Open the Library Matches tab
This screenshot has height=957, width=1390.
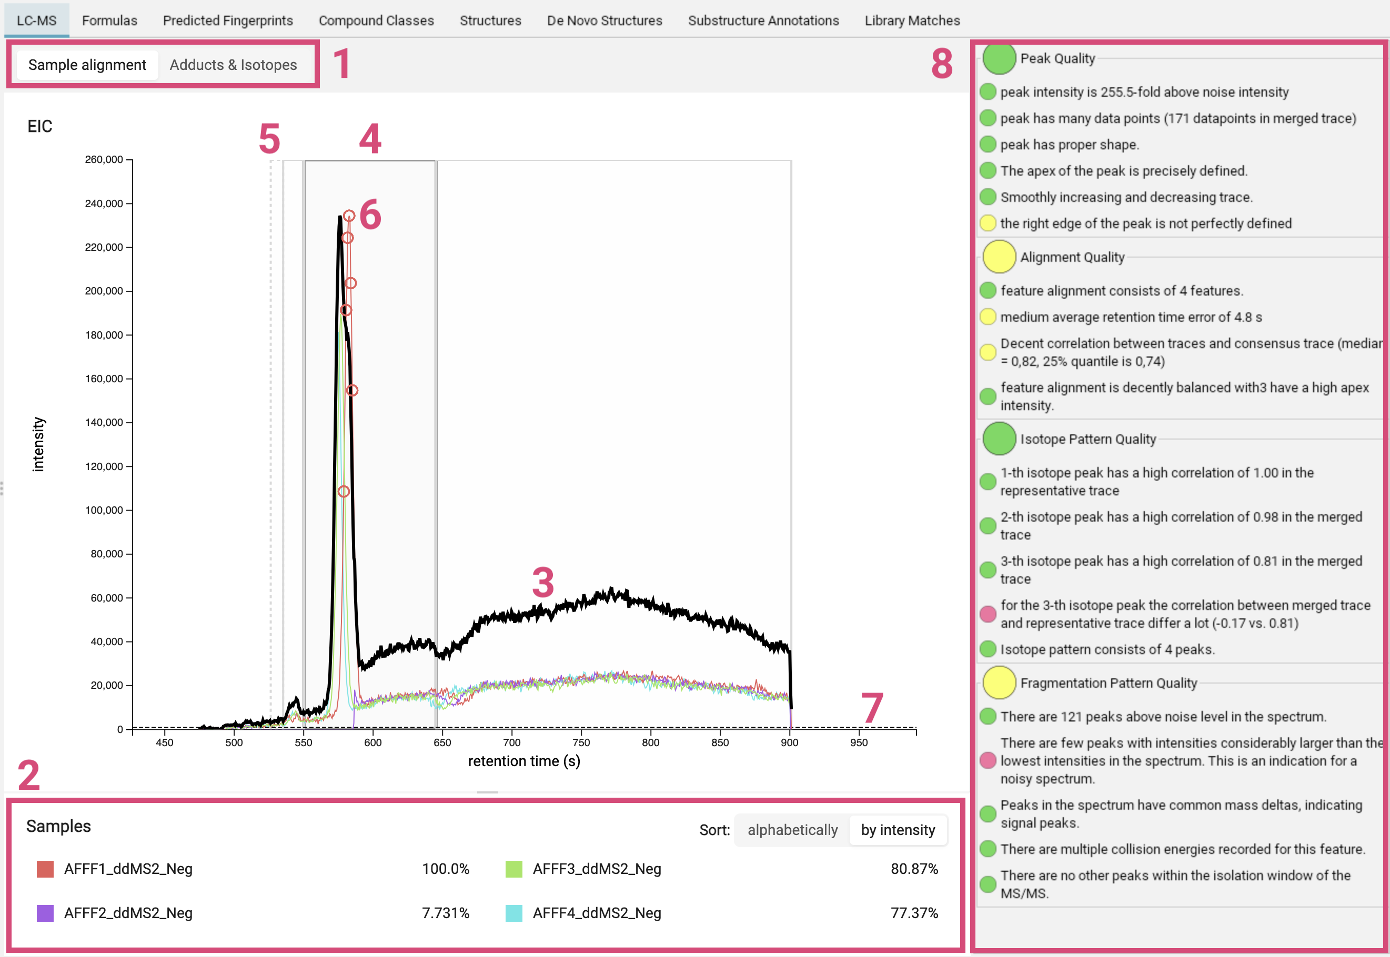pos(912,20)
